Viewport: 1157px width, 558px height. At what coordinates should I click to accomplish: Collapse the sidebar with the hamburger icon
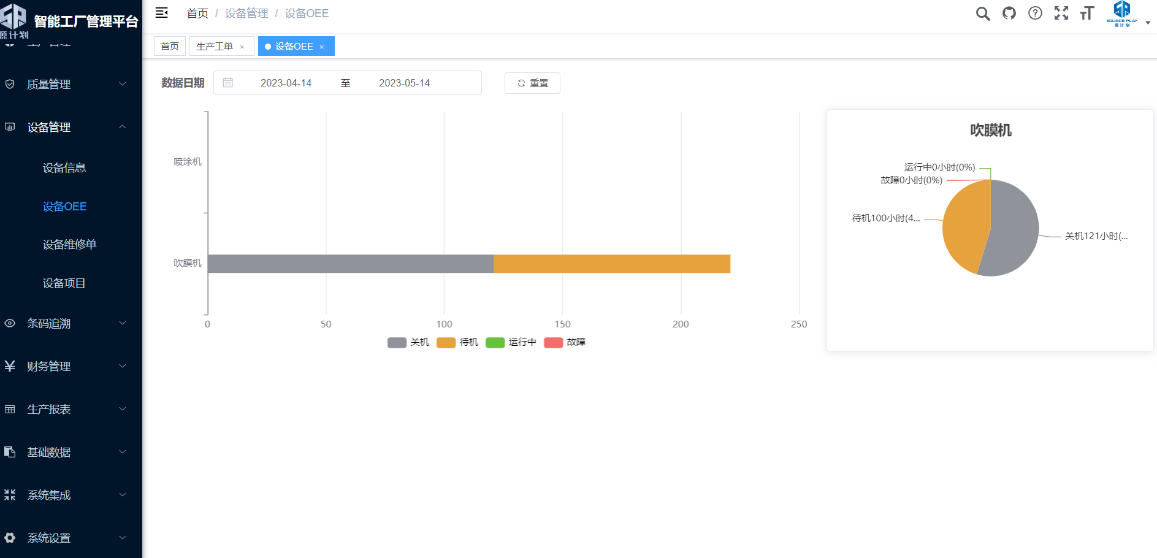(x=162, y=13)
